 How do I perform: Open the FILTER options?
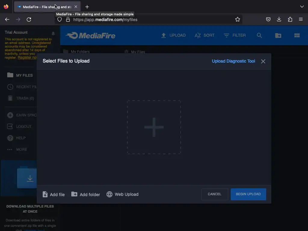click(235, 35)
